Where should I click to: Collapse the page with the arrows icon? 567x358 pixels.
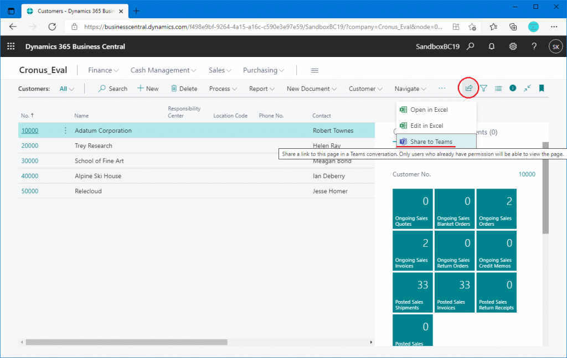click(x=527, y=88)
